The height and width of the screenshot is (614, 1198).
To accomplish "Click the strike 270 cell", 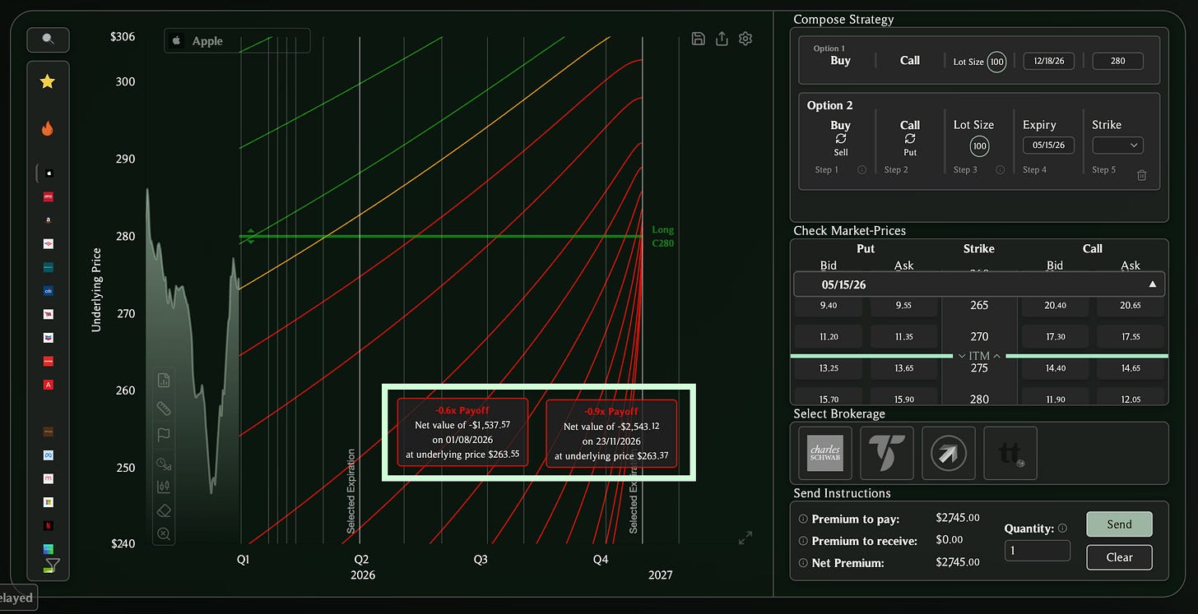I will point(979,336).
